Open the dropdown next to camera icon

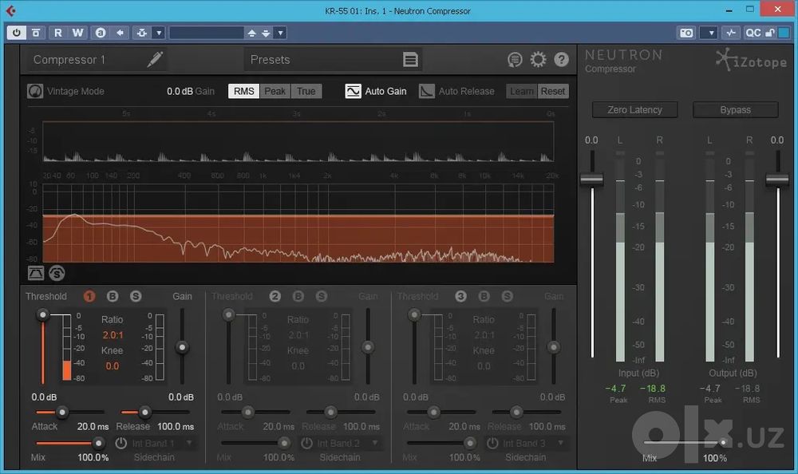click(710, 33)
